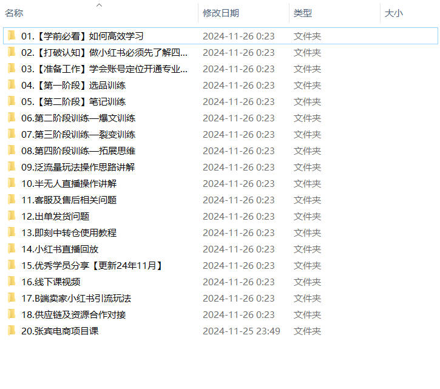This screenshot has height=389, width=440.
Task: Select folder name 01.【学前必看】如何高效学习
Action: pyautogui.click(x=83, y=36)
